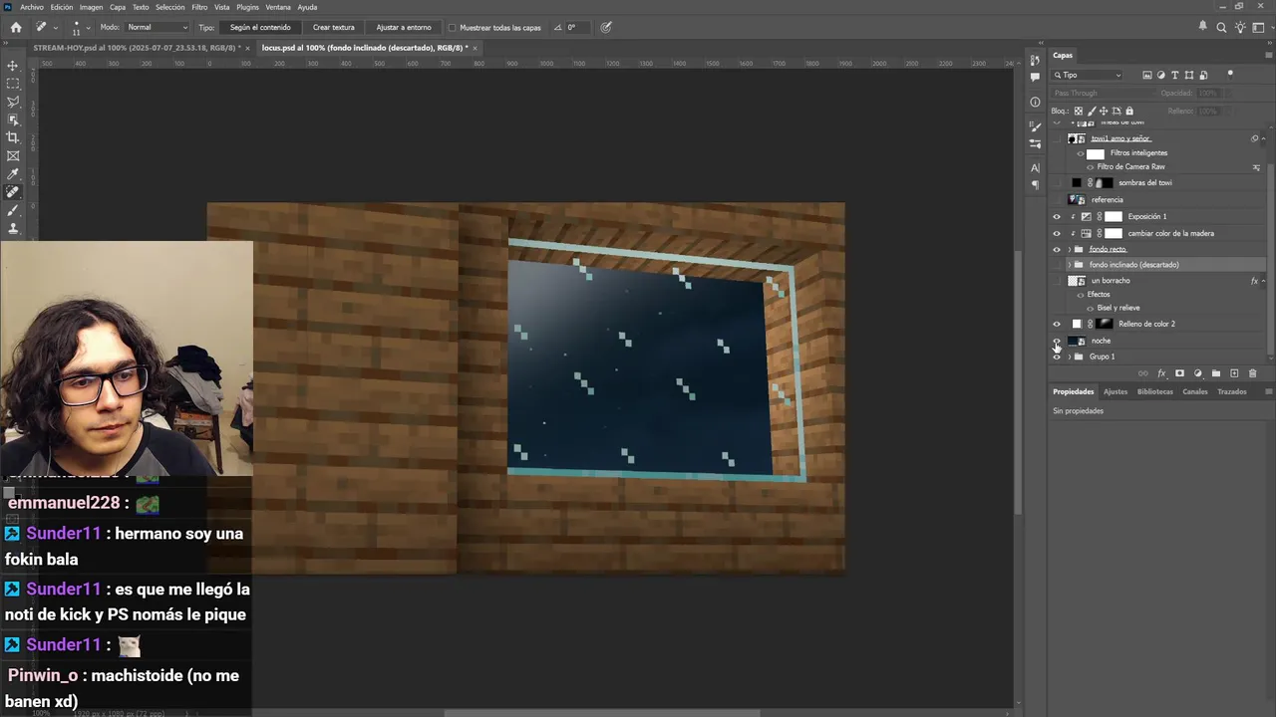The height and width of the screenshot is (717, 1276).
Task: Select the Polygonal Lasso tool
Action: 13,102
